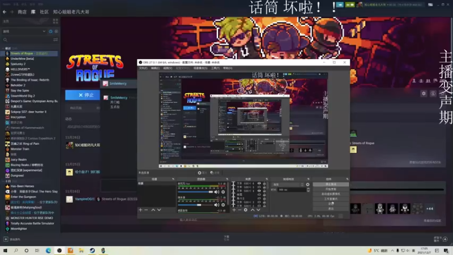
Task: Open the Steam 下载 downloads area
Action: pyautogui.click(x=226, y=238)
